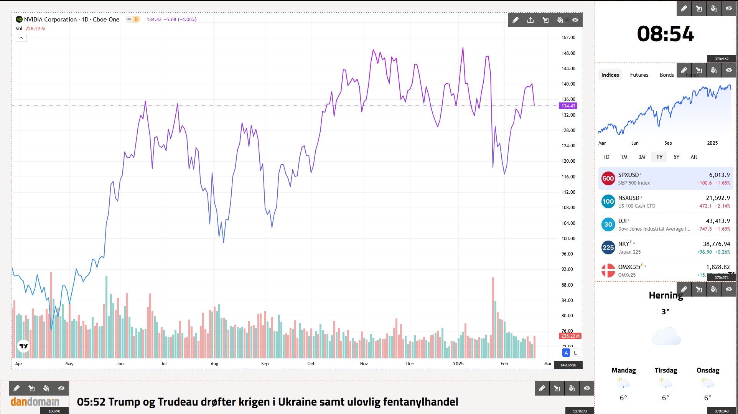Click the Trump og Trudeau news headline

(267, 402)
